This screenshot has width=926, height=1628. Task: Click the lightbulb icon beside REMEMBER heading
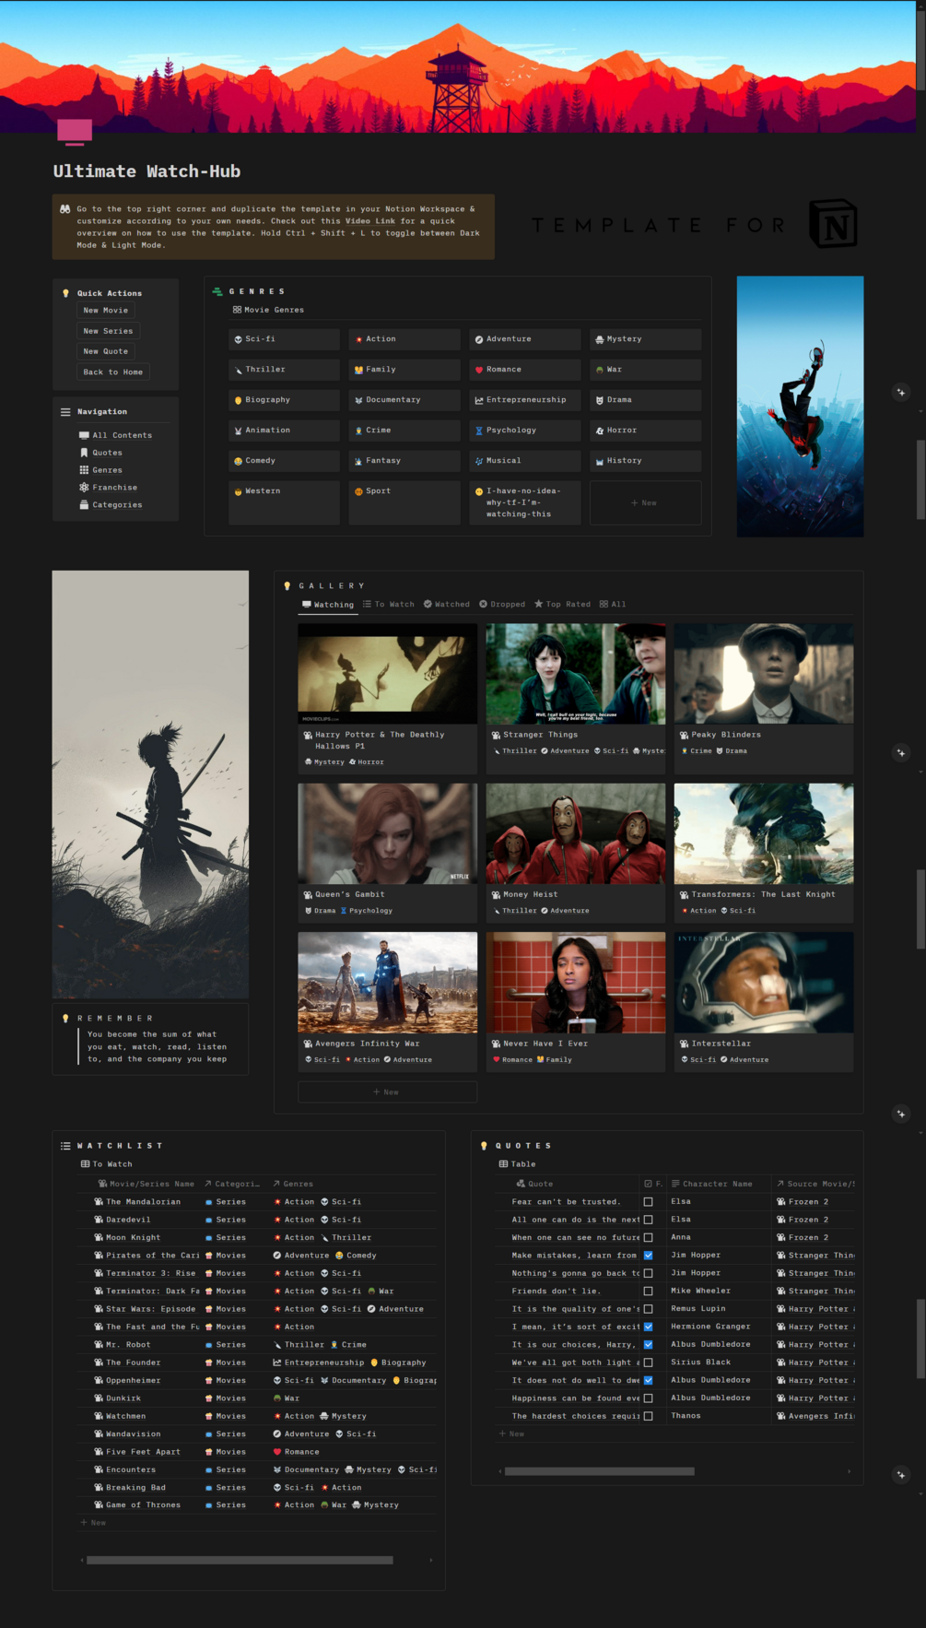(65, 1019)
